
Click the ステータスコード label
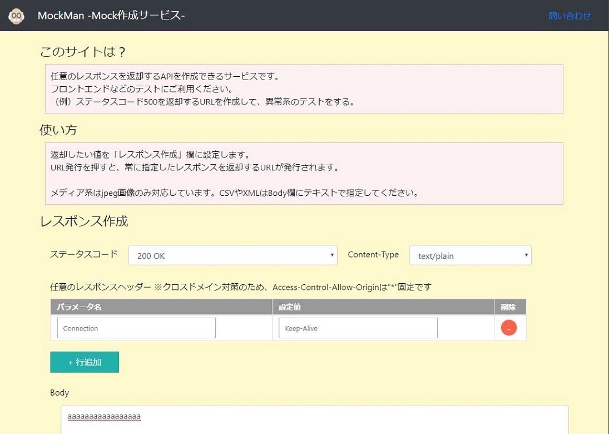point(84,254)
